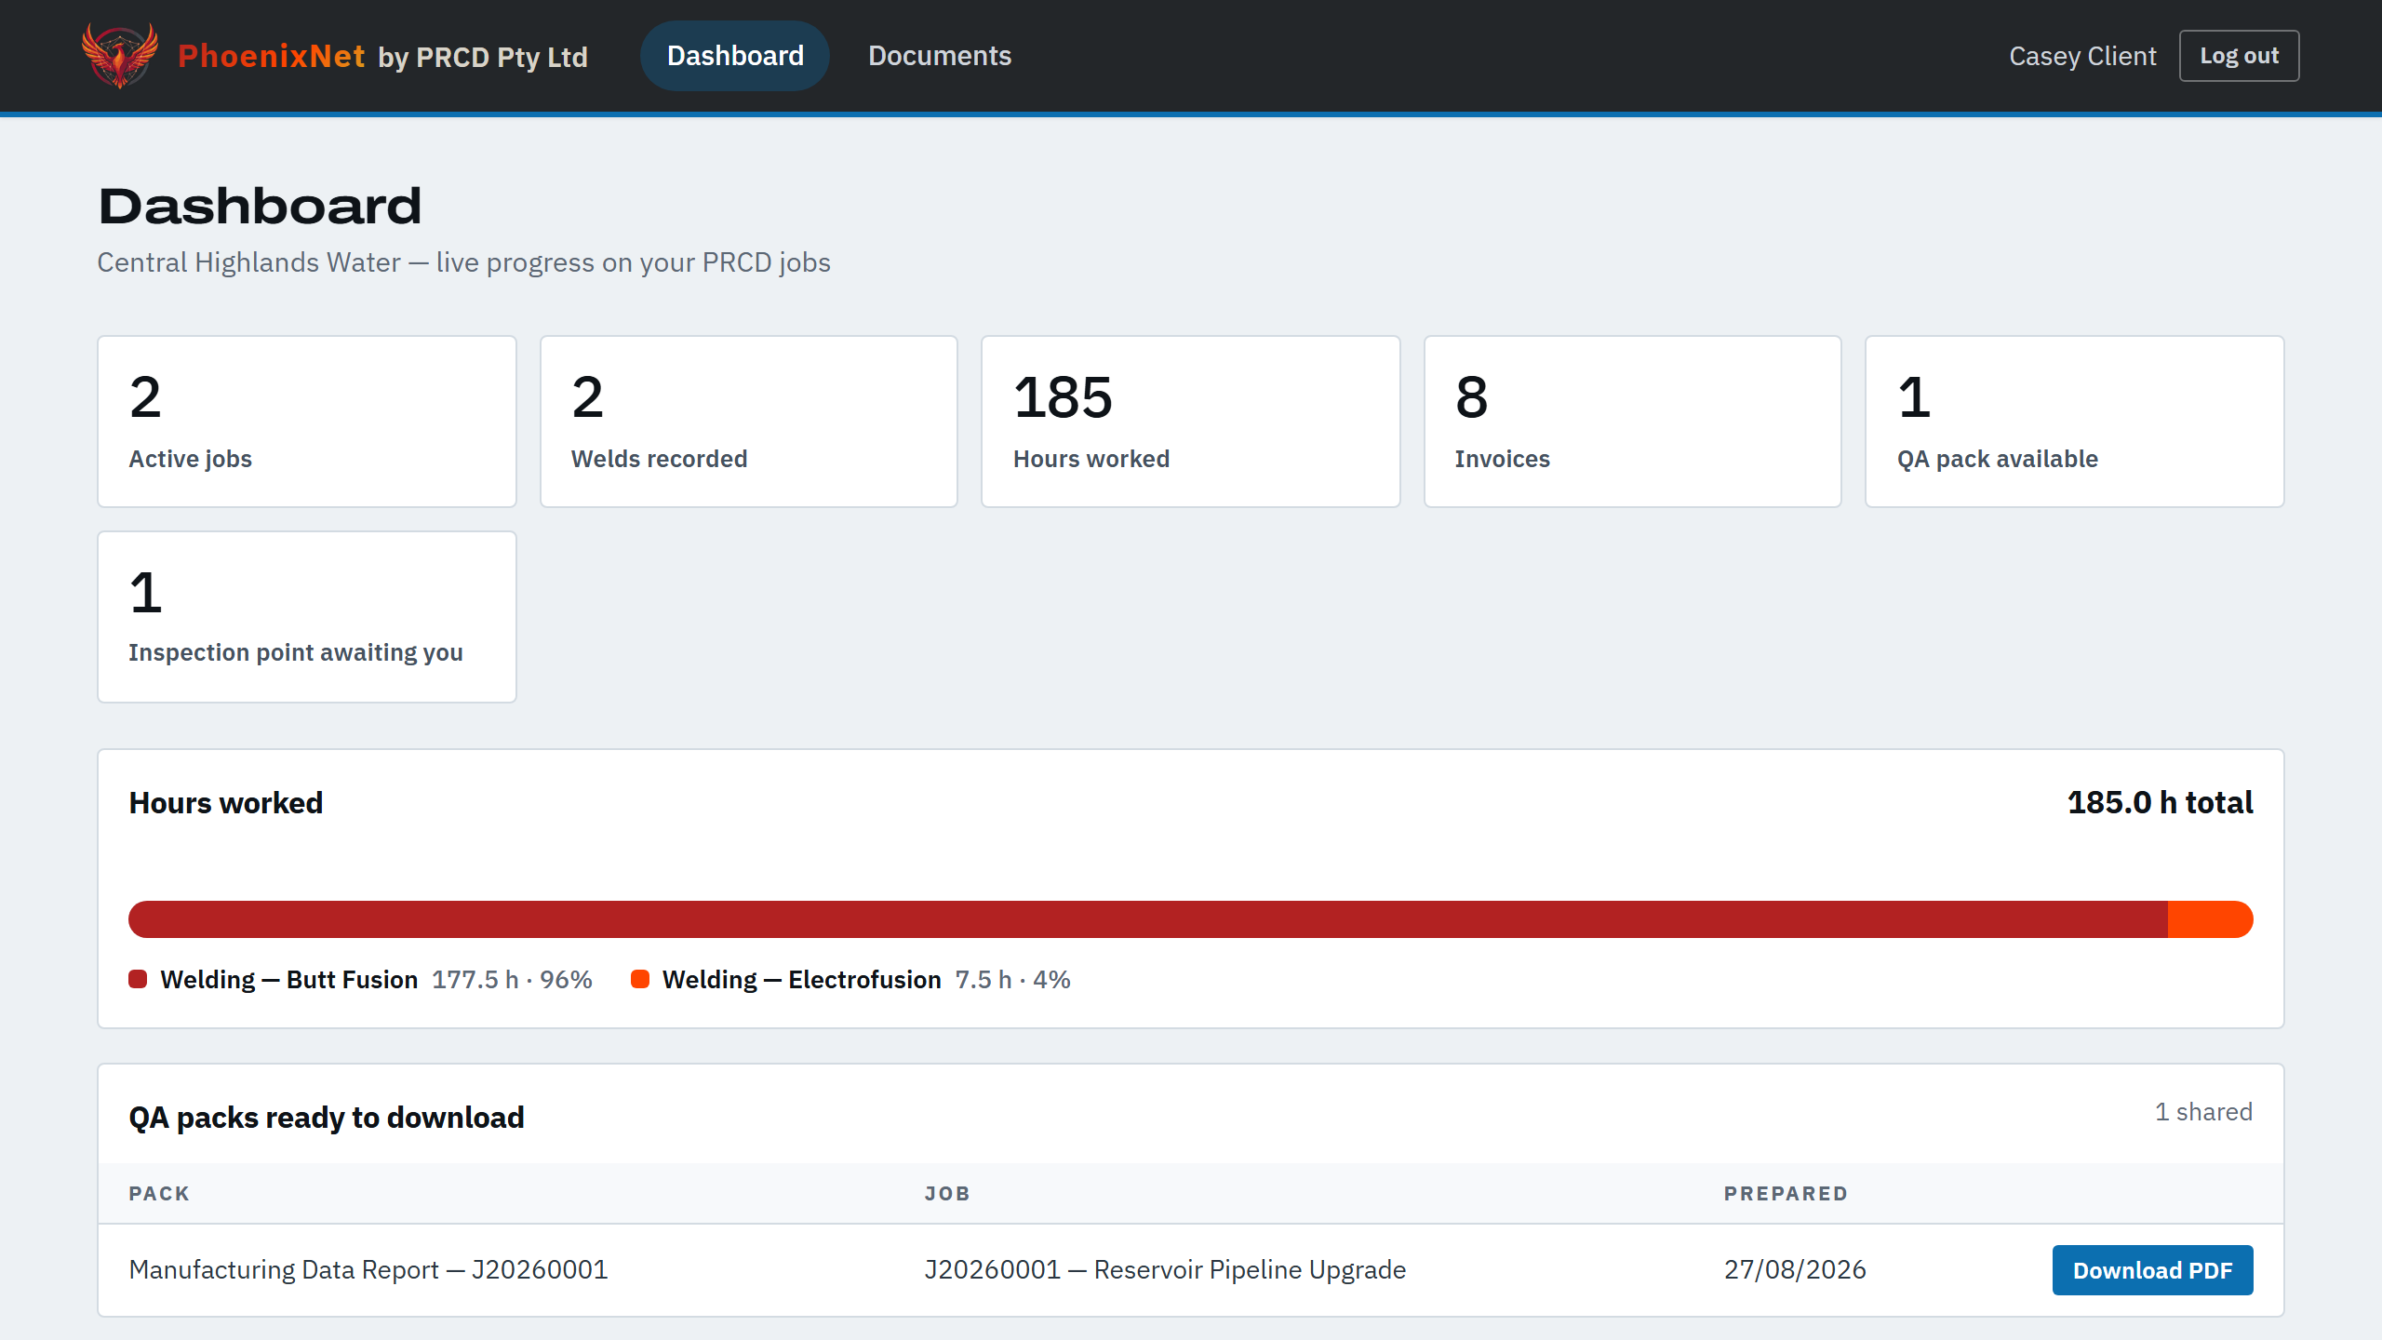Click the orange Electrofusion bar segment
This screenshot has width=2382, height=1340.
tap(2211, 919)
